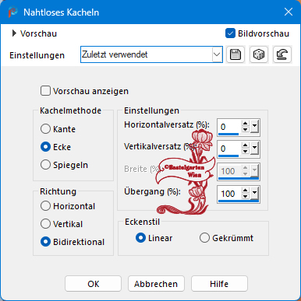301x301 pixels.
Task: Click the PaintShop Pro logo in title bar
Action: point(12,12)
